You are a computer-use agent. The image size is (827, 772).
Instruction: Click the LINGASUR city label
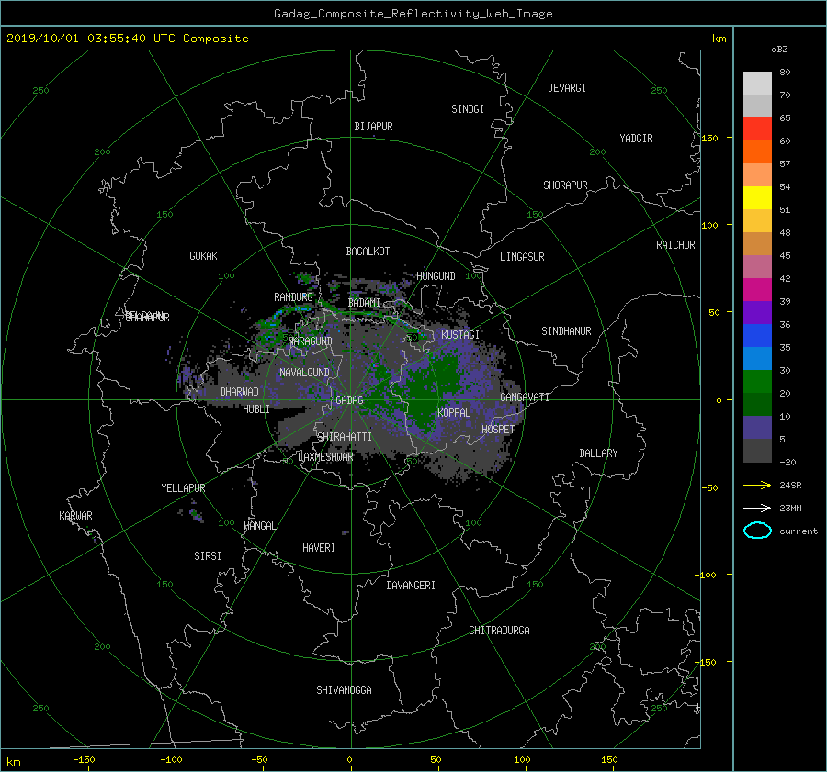tap(522, 257)
